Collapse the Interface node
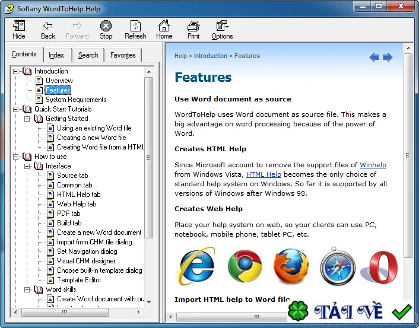 click(x=27, y=166)
